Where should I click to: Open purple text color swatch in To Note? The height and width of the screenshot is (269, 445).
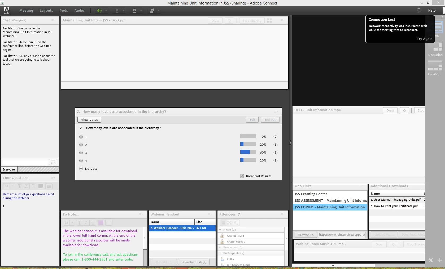101,223
